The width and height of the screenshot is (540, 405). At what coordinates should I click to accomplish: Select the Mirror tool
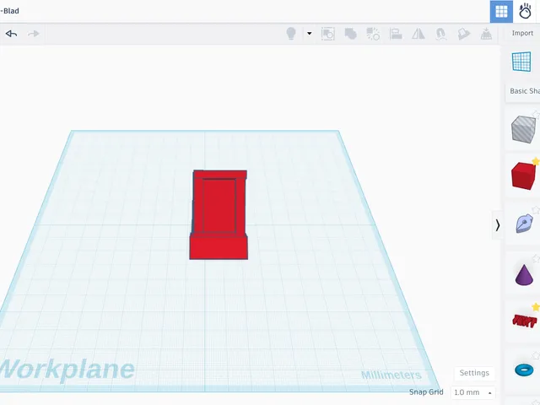(x=418, y=34)
